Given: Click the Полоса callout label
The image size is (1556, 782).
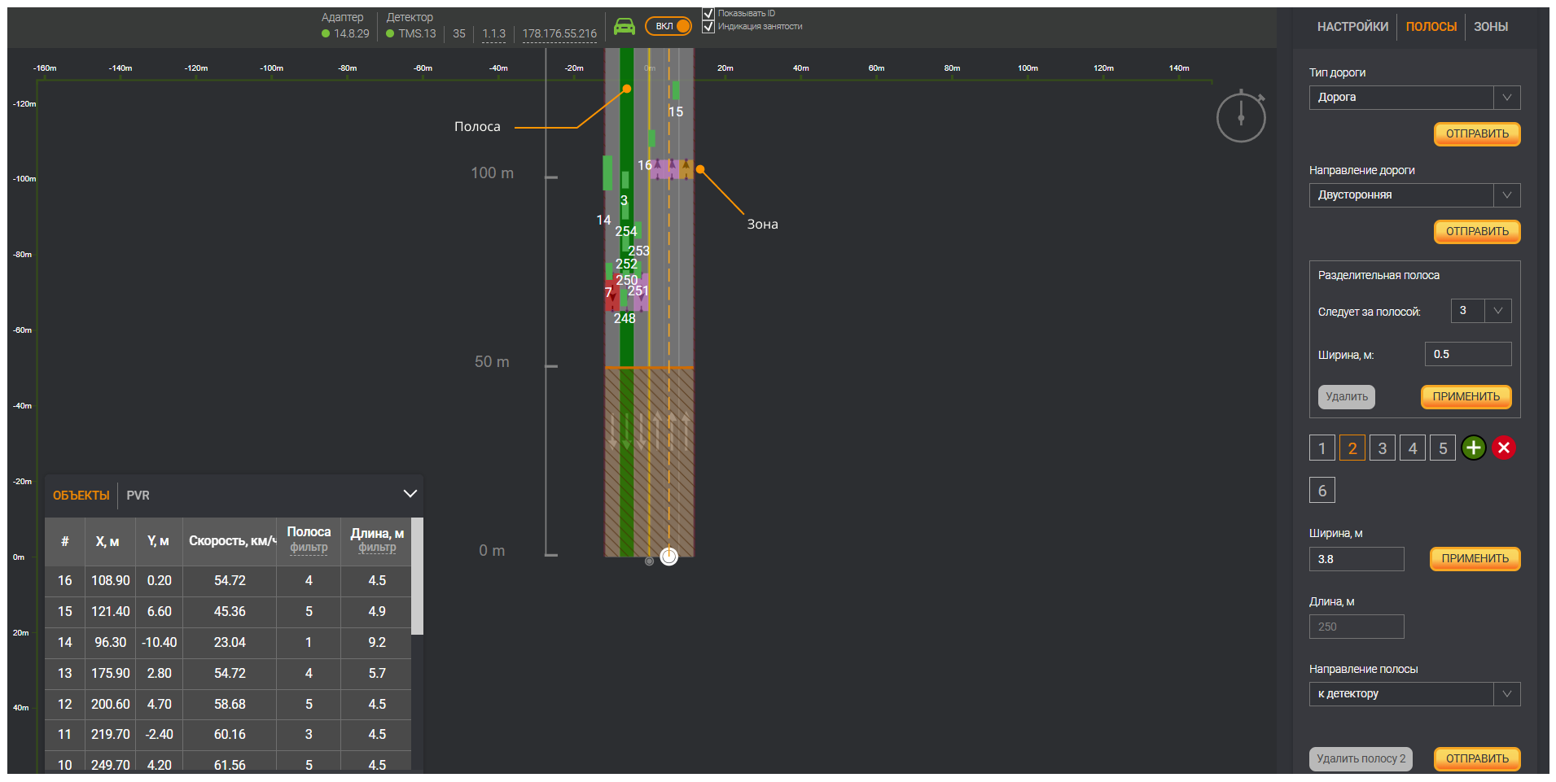Looking at the screenshot, I should coord(477,127).
